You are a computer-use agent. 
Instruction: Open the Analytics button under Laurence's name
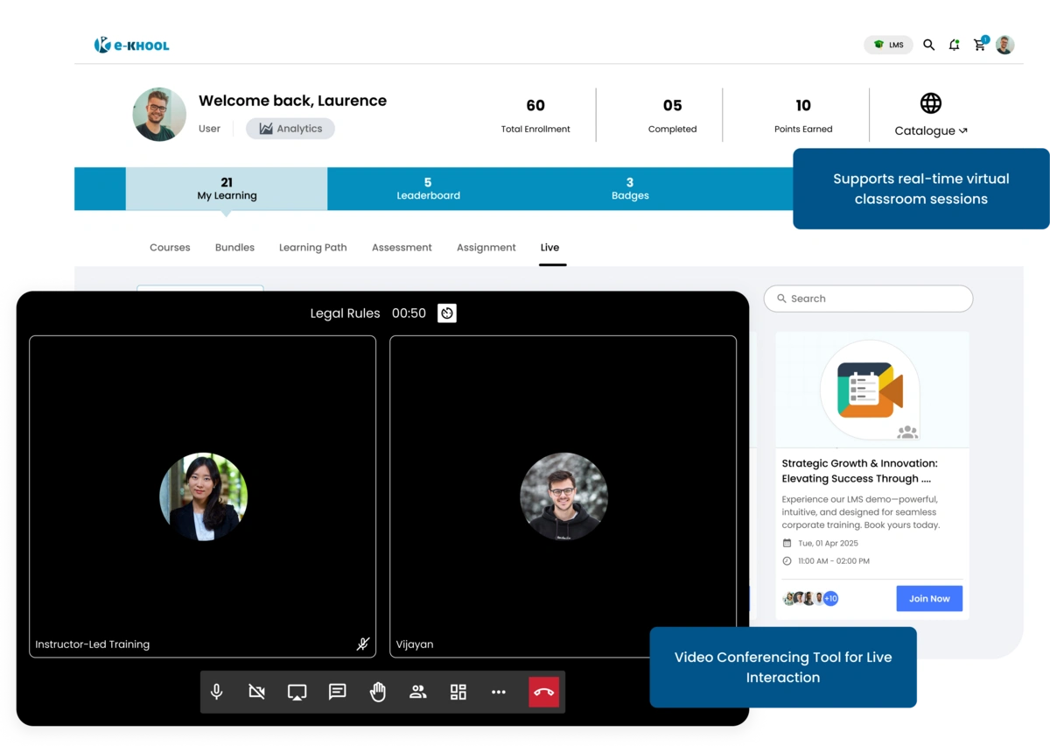tap(290, 128)
